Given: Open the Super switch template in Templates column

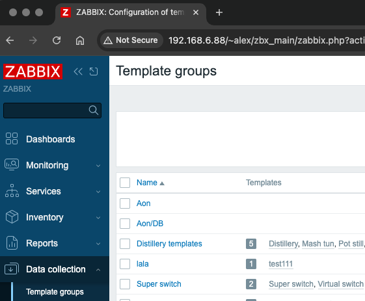Looking at the screenshot, I should click(x=291, y=284).
